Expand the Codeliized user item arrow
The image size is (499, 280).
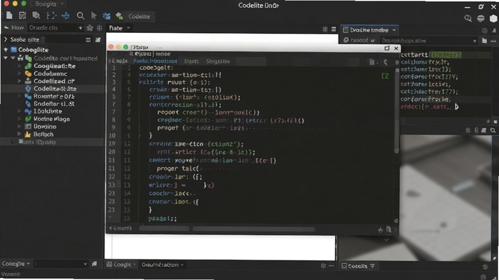point(19,82)
